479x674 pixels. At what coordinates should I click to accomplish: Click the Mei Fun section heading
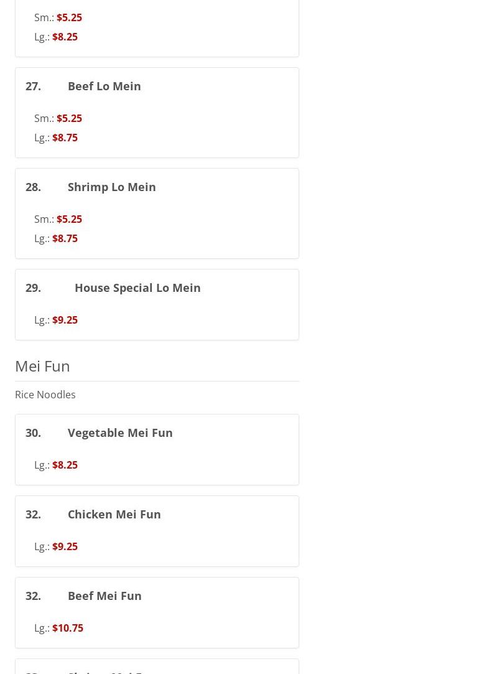pyautogui.click(x=42, y=366)
